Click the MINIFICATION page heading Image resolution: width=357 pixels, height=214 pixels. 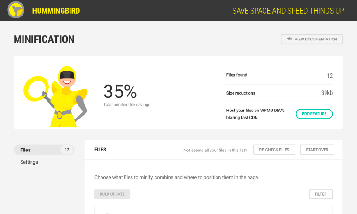(x=44, y=40)
